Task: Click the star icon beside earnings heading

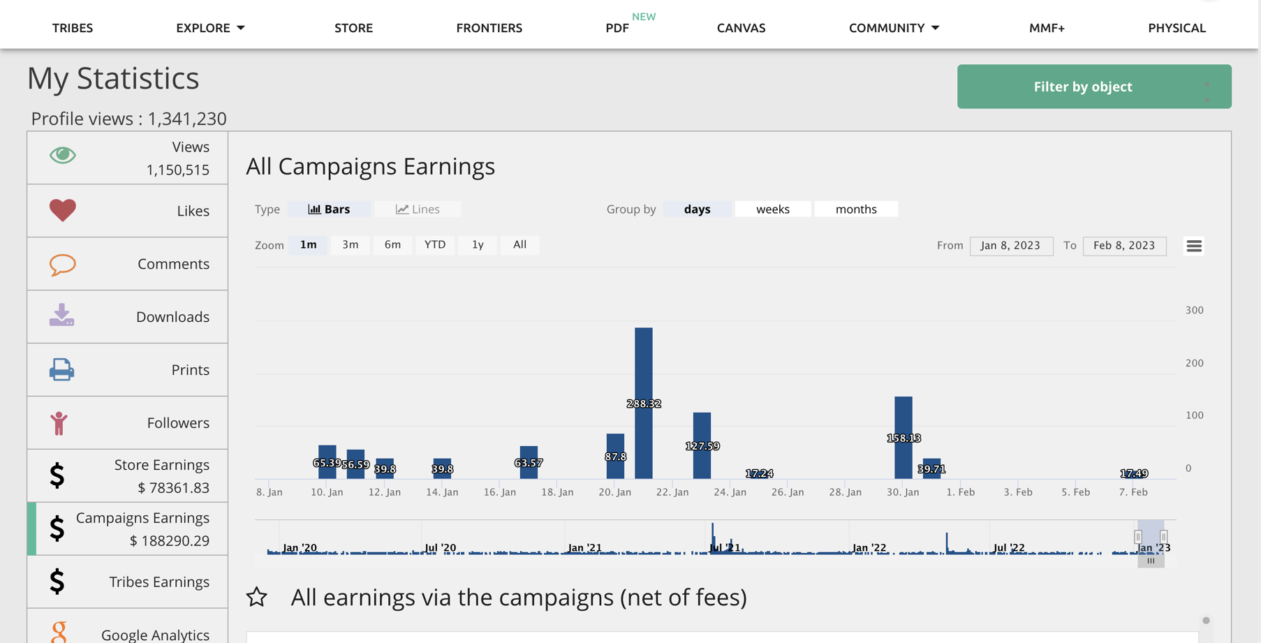Action: [257, 597]
